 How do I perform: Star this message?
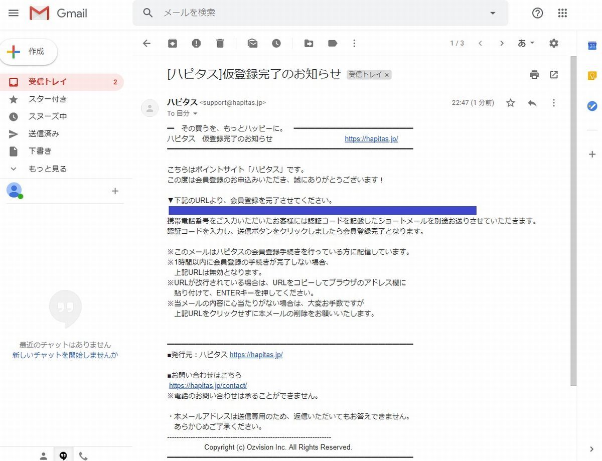[x=510, y=103]
